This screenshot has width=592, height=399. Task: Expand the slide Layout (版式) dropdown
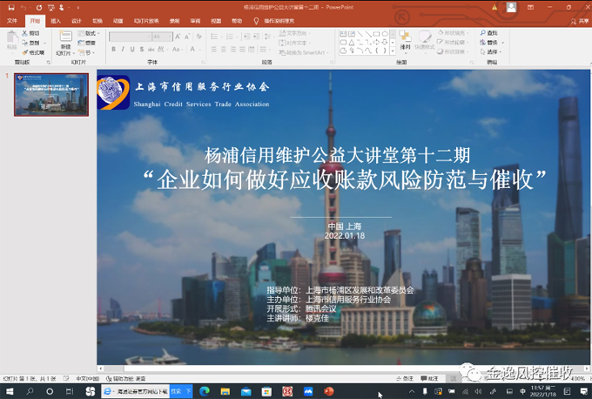tap(90, 33)
